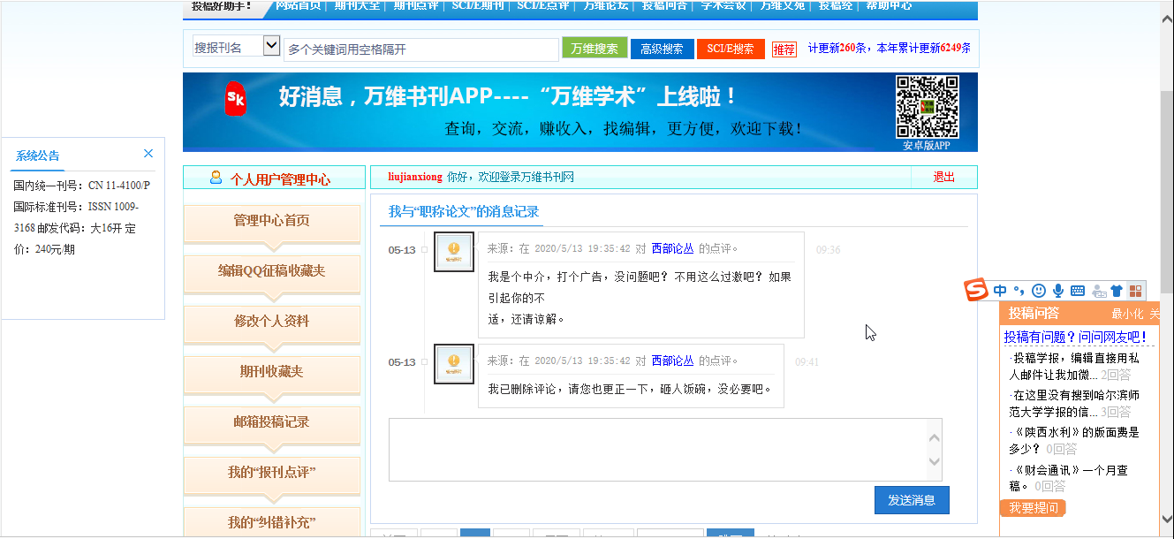Toggle Sogou Chinese/English mode (中)

[1000, 290]
